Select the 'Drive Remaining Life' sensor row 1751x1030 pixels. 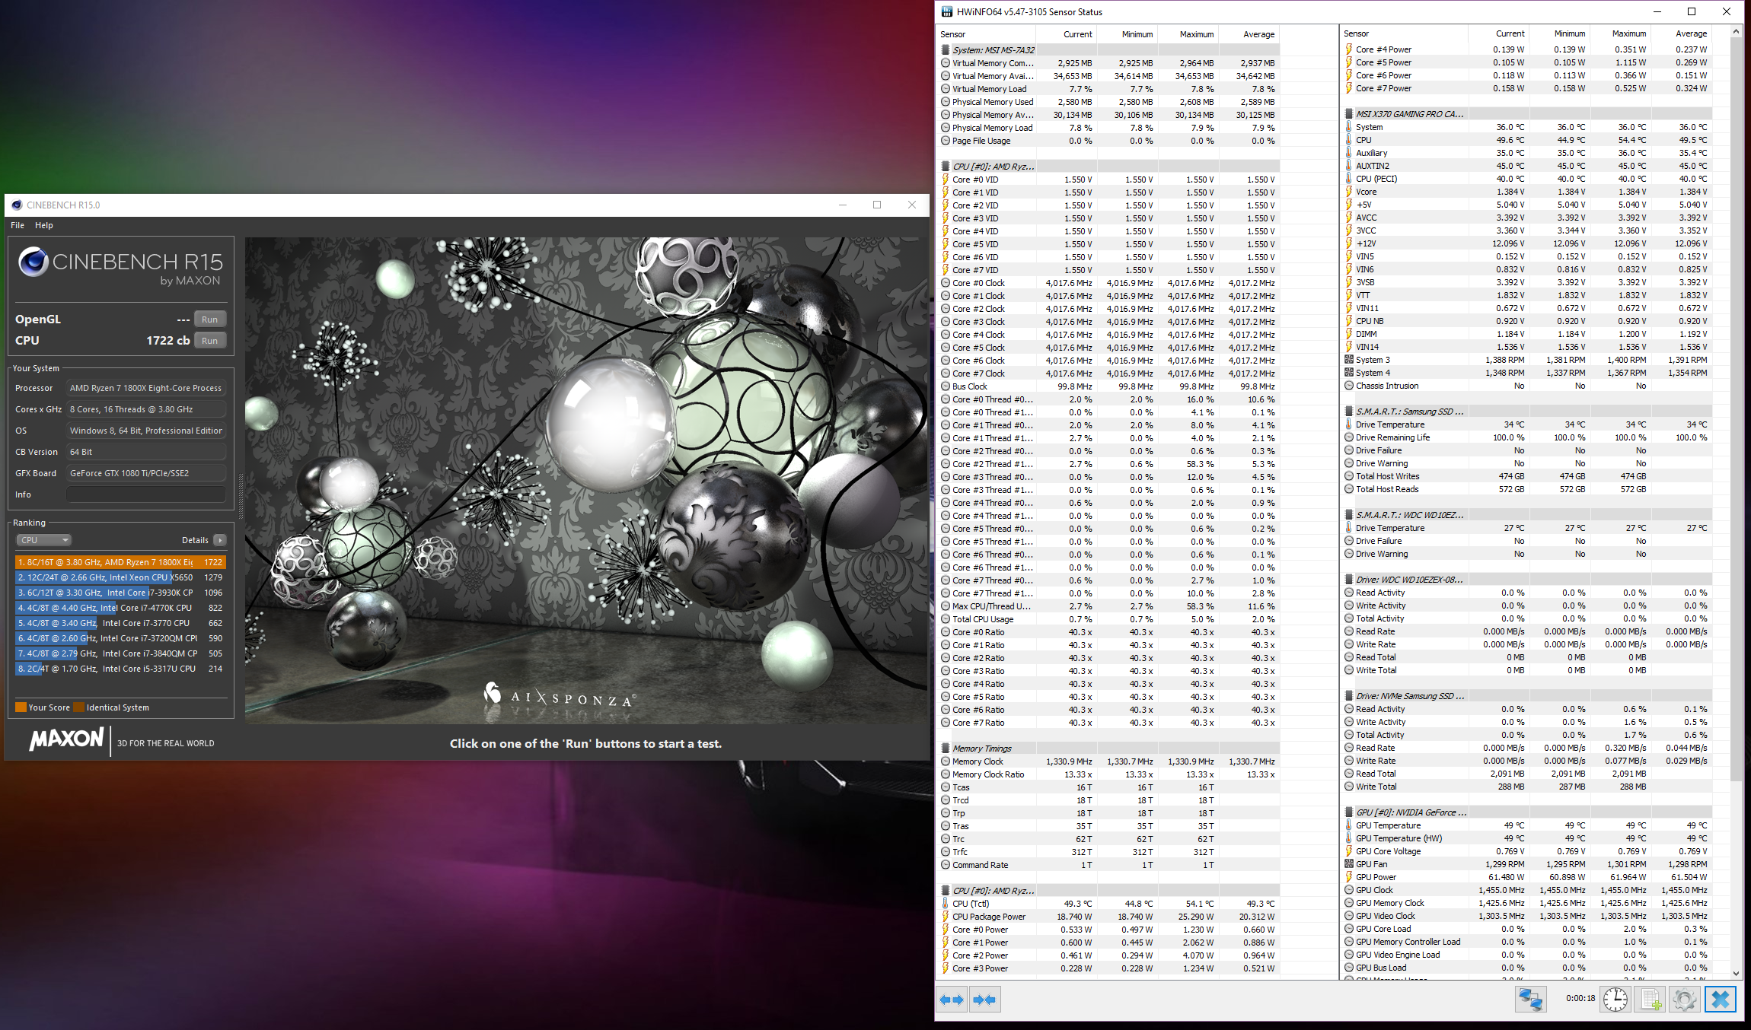pos(1529,437)
